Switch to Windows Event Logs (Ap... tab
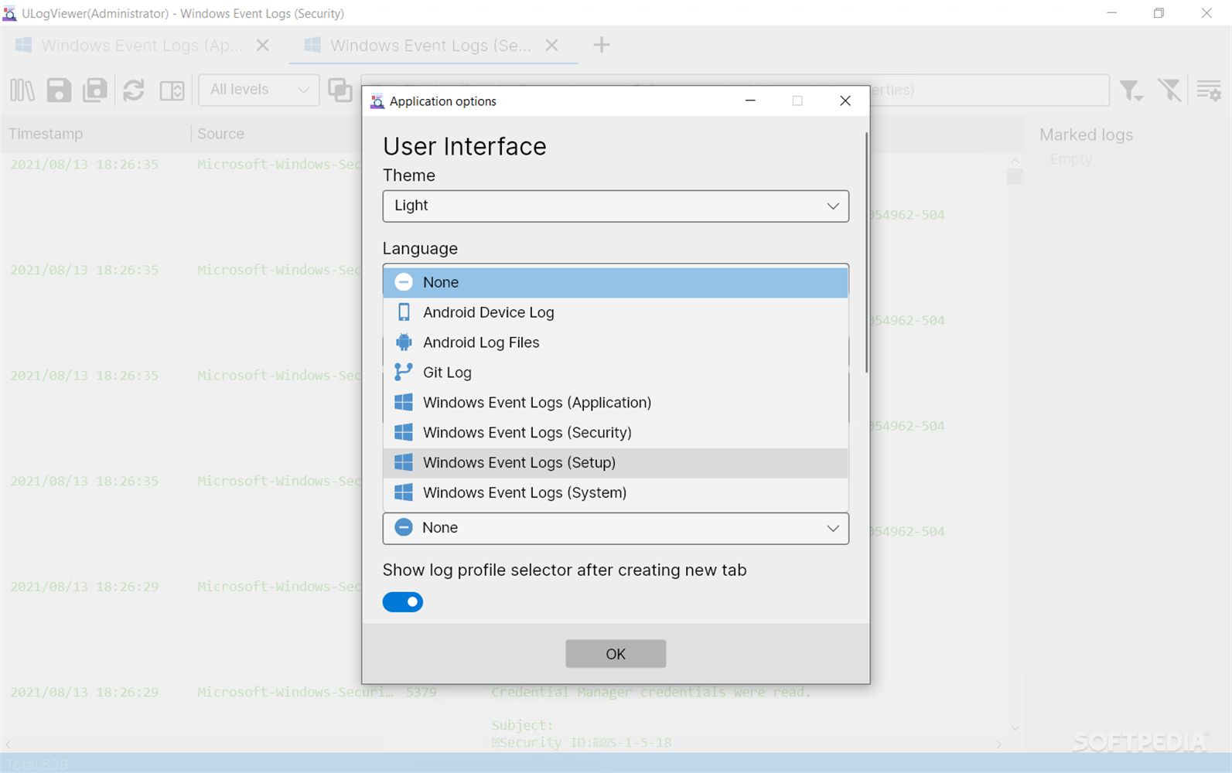This screenshot has height=773, width=1232. pos(142,46)
